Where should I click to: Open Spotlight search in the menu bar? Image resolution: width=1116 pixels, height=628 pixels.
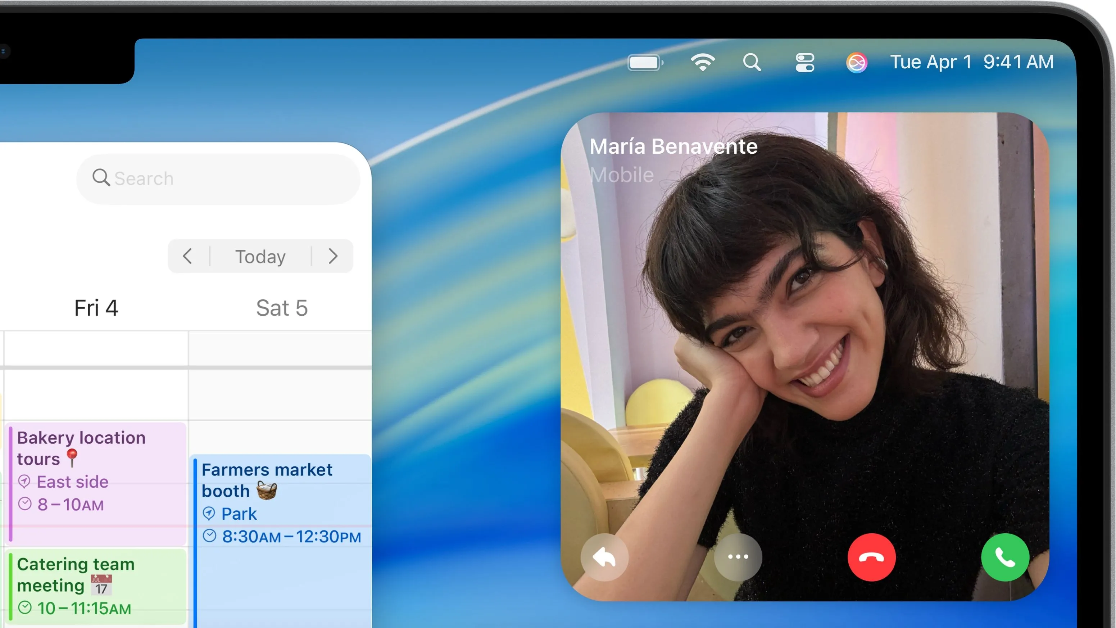click(752, 62)
